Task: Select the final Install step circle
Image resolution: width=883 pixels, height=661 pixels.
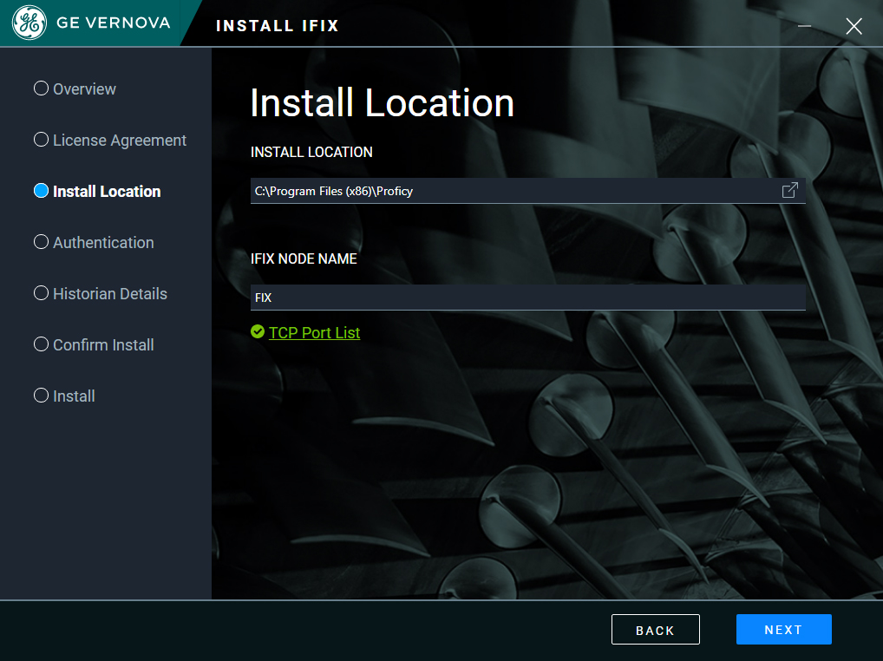Action: (x=41, y=396)
